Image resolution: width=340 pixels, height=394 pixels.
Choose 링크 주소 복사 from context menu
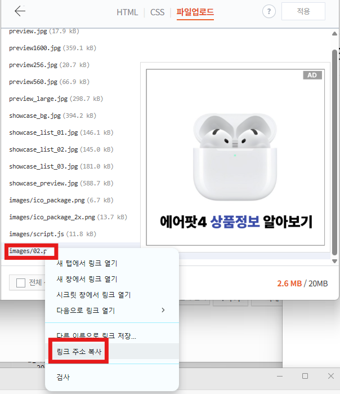[111, 351]
